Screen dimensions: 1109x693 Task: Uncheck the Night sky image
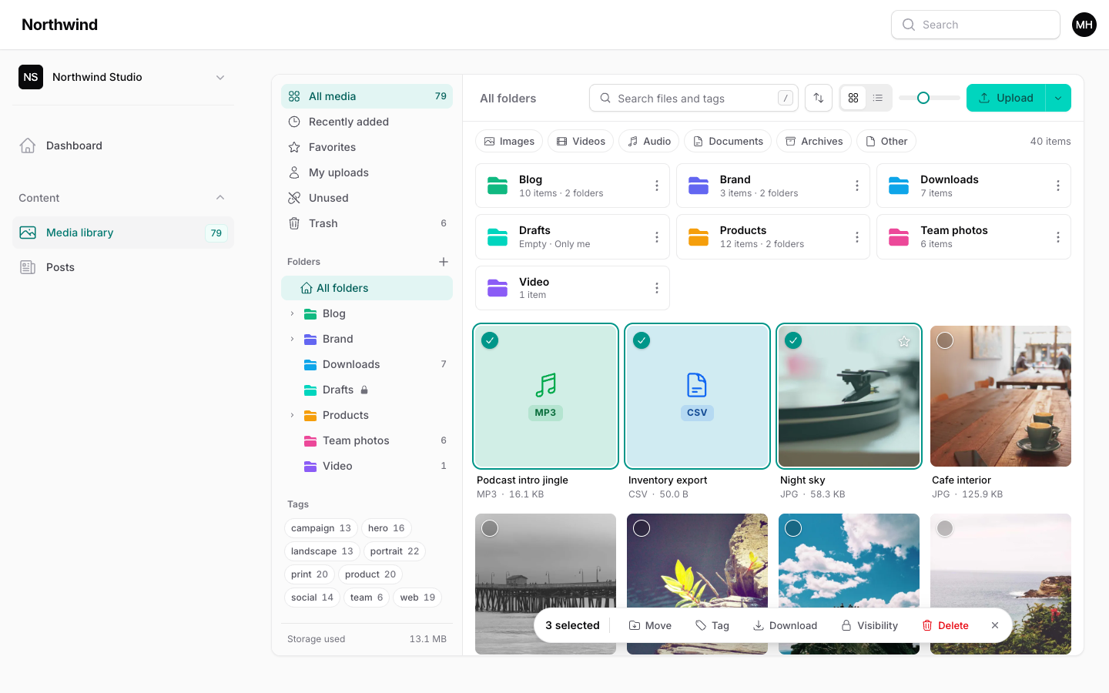(793, 340)
